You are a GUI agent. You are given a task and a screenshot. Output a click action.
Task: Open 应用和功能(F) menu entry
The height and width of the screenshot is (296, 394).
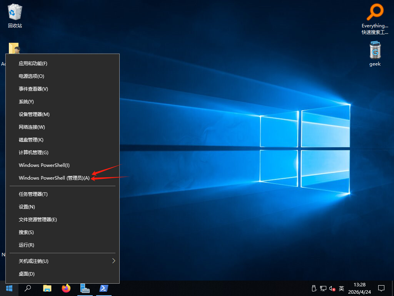(62, 64)
